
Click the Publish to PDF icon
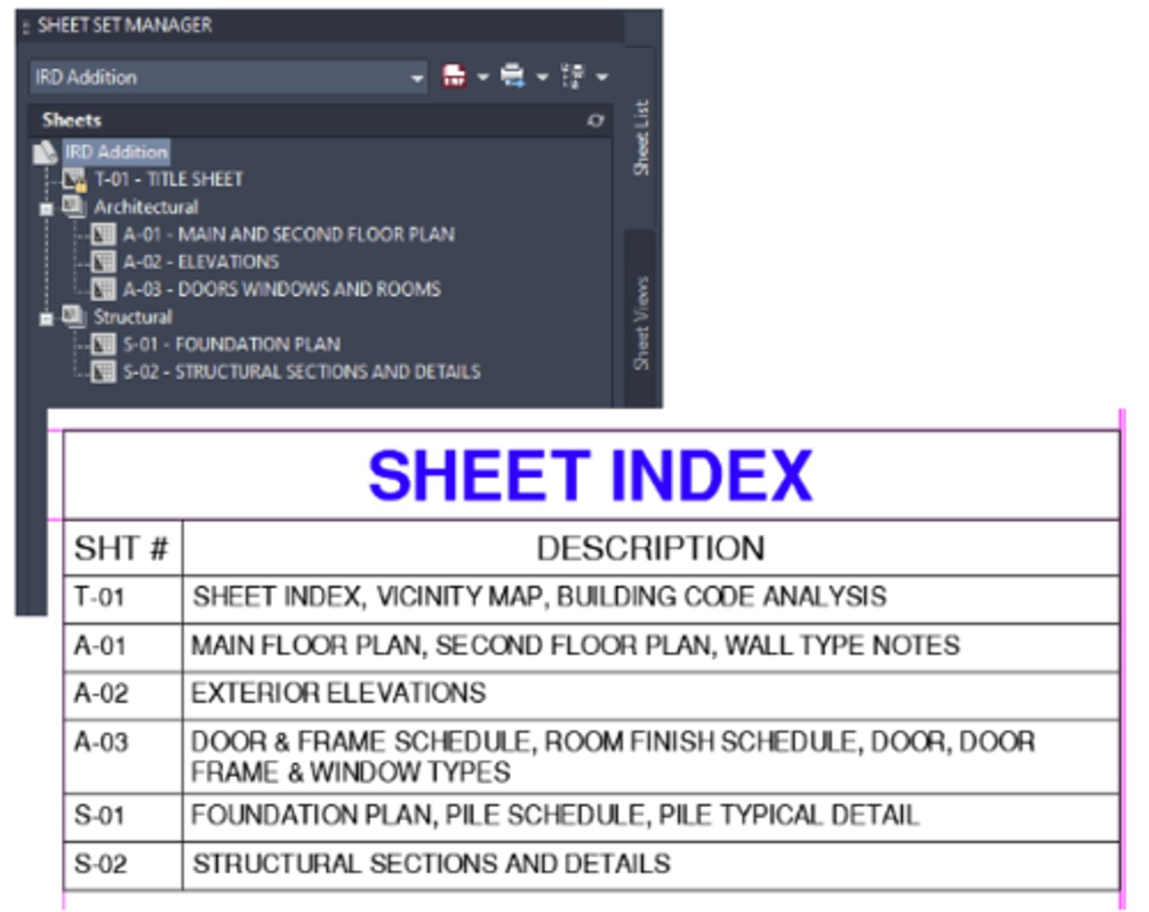click(454, 77)
